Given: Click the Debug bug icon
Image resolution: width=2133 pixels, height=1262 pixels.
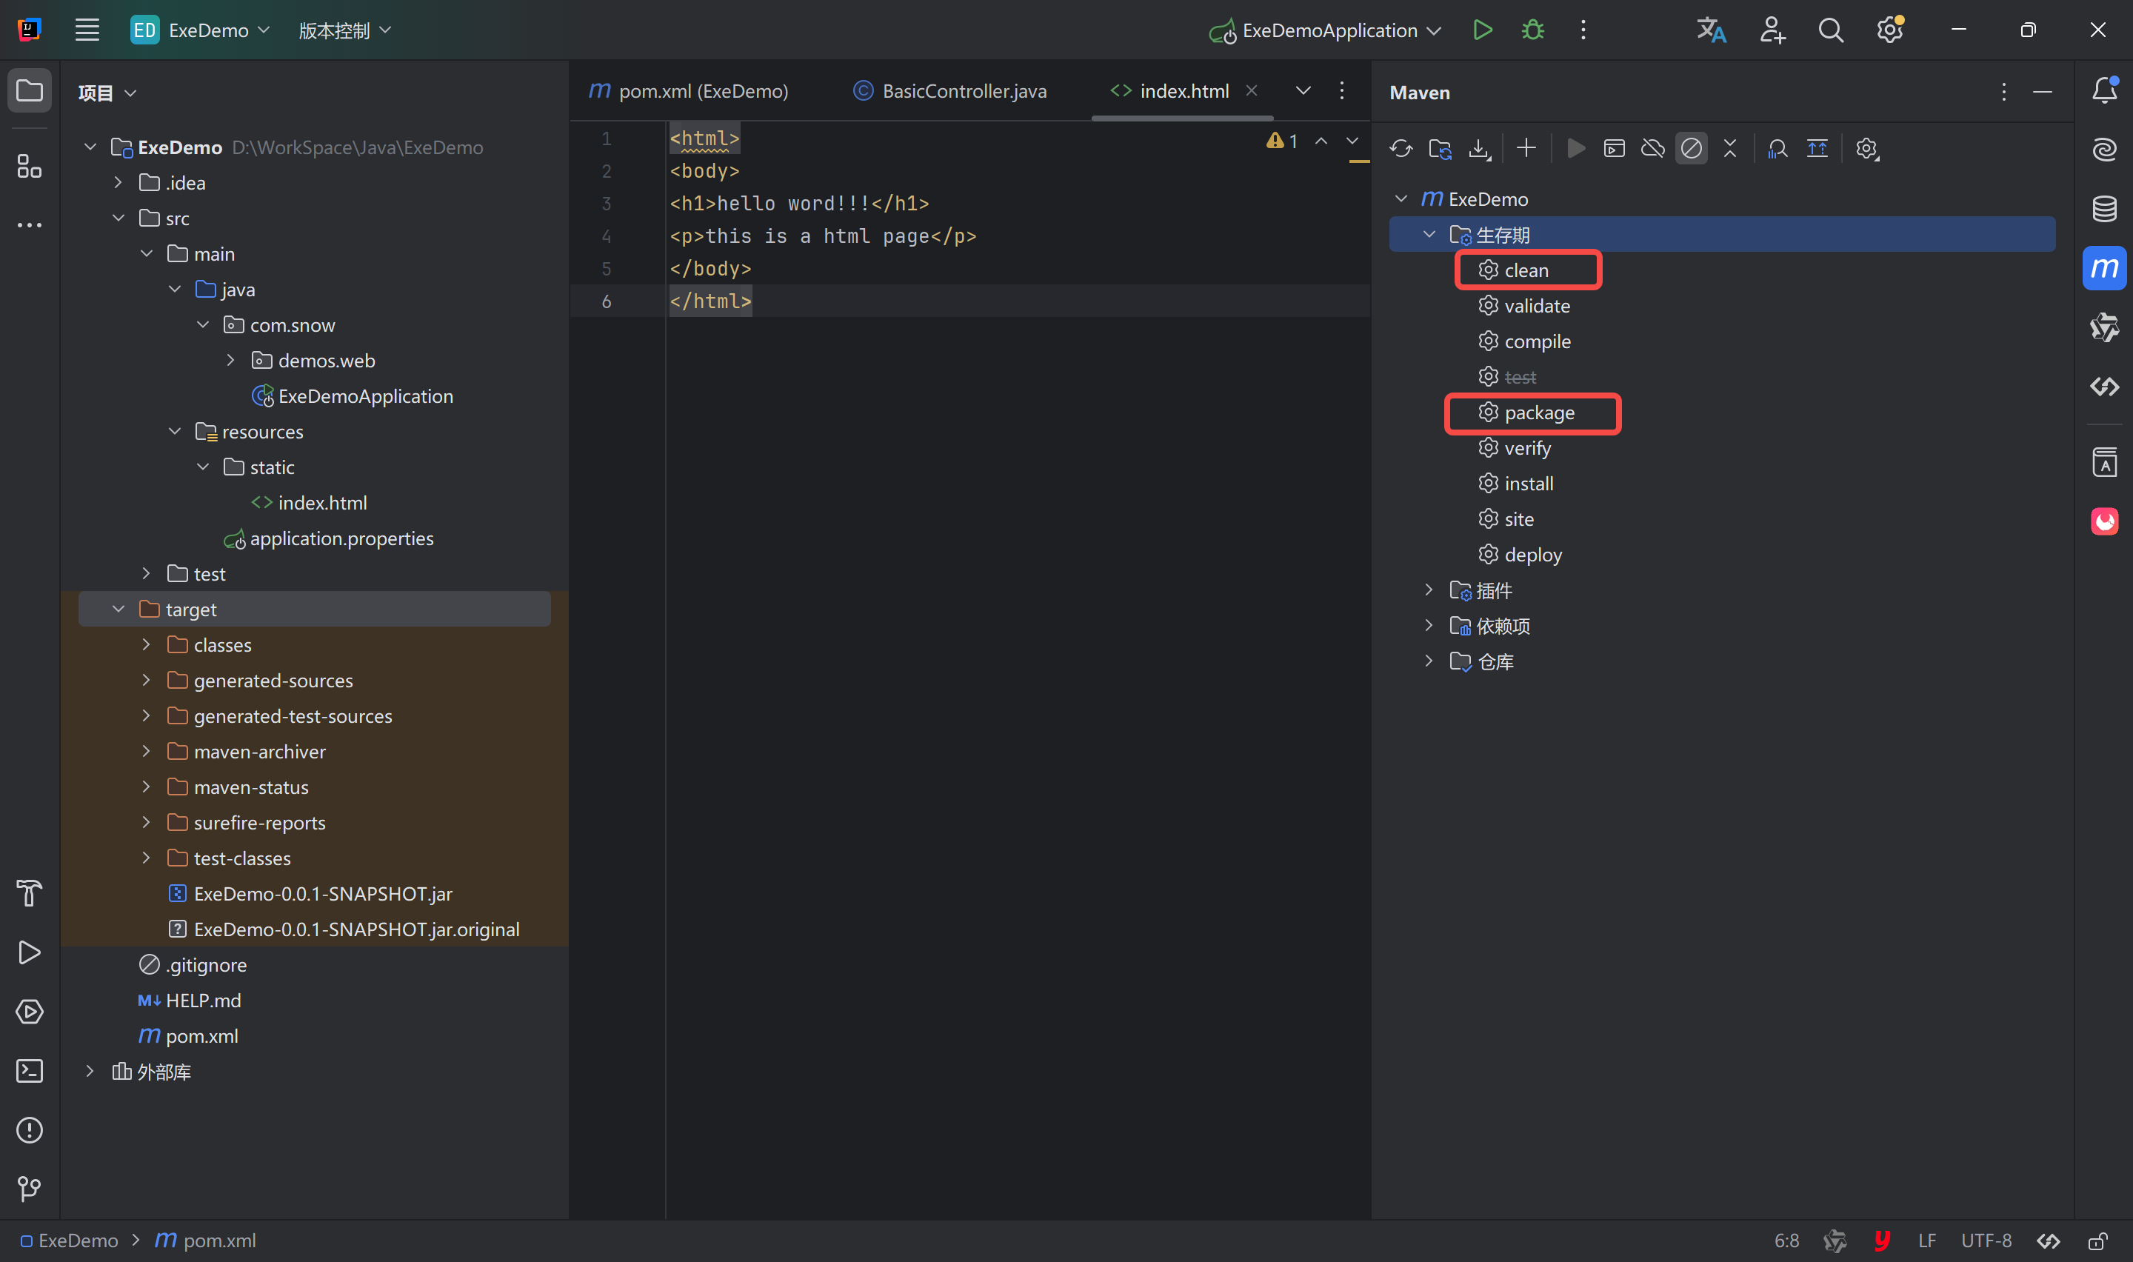Looking at the screenshot, I should [x=1533, y=30].
